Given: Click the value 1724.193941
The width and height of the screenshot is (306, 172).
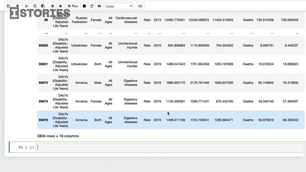Looking at the screenshot, I should 200,120.
